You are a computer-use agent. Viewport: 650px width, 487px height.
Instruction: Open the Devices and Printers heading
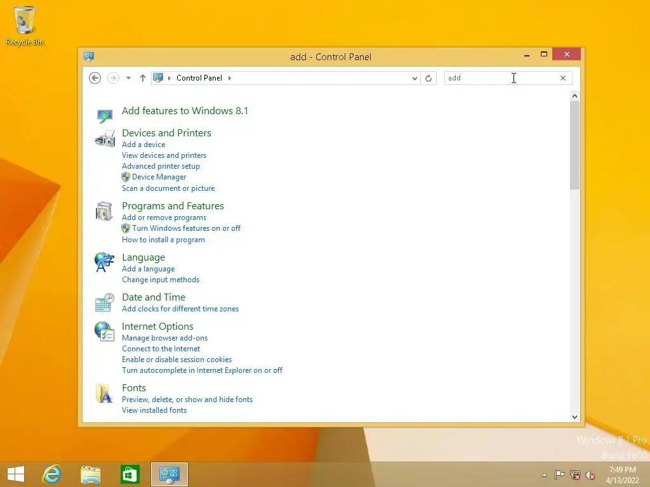pyautogui.click(x=167, y=133)
